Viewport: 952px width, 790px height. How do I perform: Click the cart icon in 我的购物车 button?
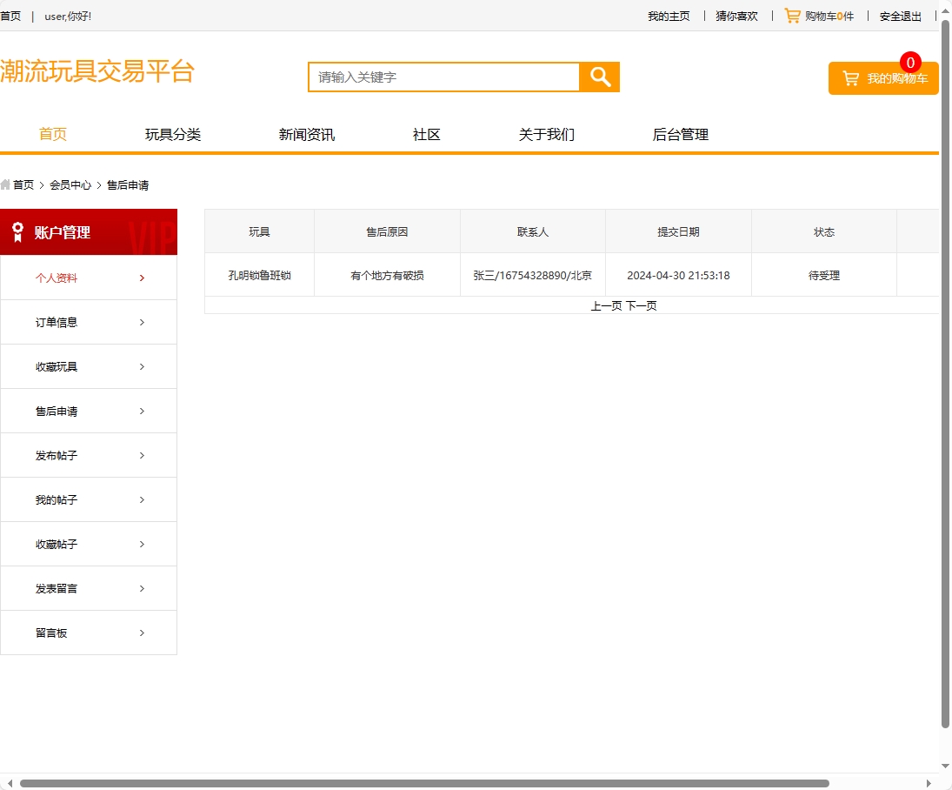(x=850, y=77)
